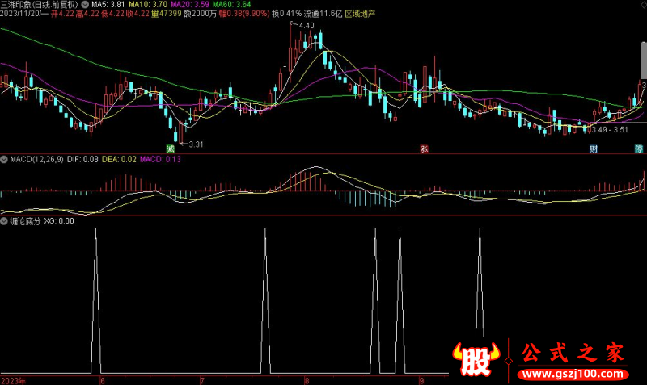Click the 4.40 high price label

coord(306,26)
